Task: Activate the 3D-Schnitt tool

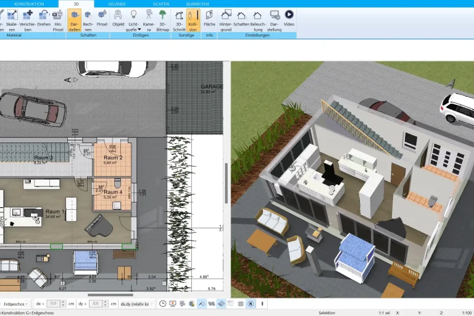Action: click(179, 20)
